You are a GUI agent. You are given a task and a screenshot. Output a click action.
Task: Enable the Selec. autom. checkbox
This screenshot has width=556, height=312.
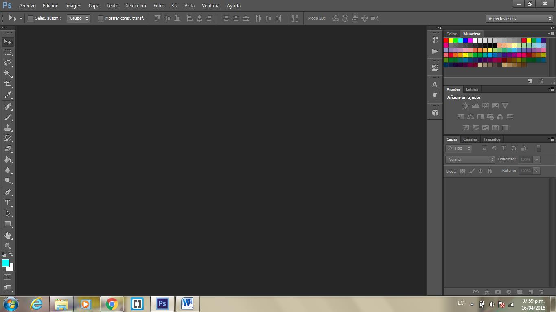point(31,18)
